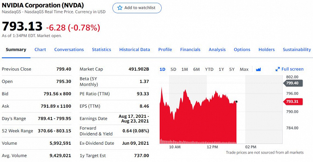Screen dimensions: 313x162
Task: Choose the 6M chart range
Action: (196, 69)
